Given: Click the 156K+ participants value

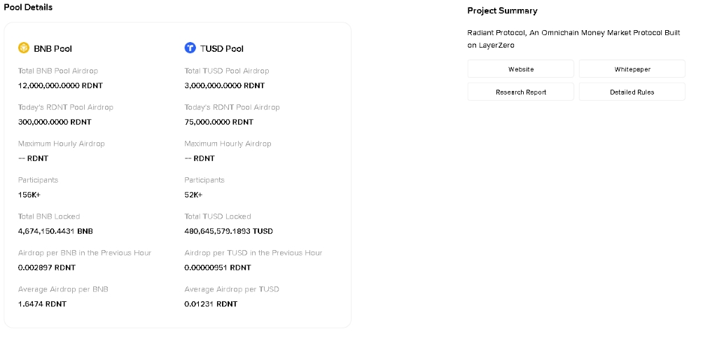Looking at the screenshot, I should (29, 195).
